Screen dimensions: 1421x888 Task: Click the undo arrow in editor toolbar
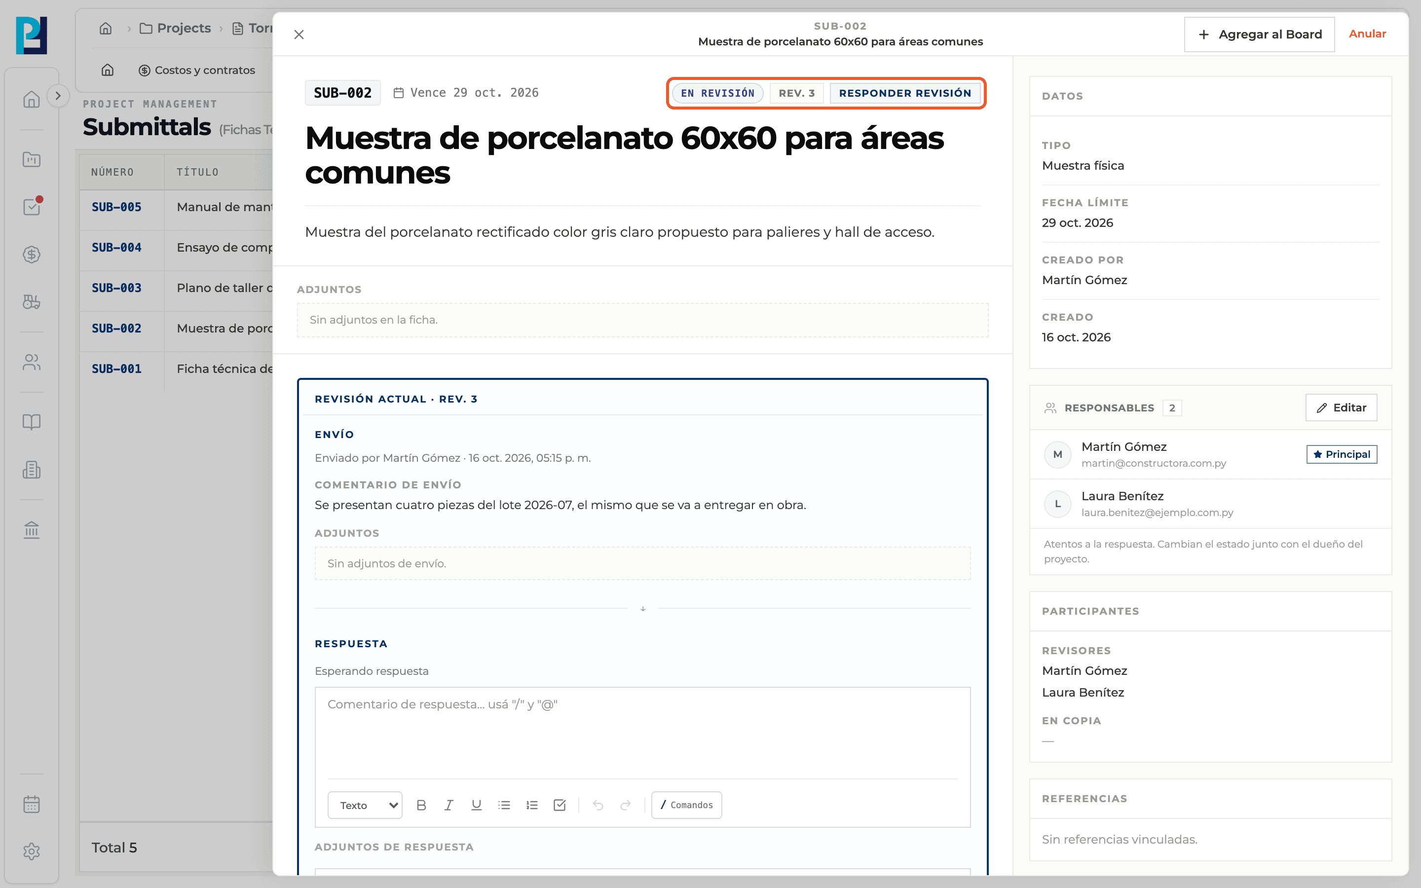tap(598, 805)
